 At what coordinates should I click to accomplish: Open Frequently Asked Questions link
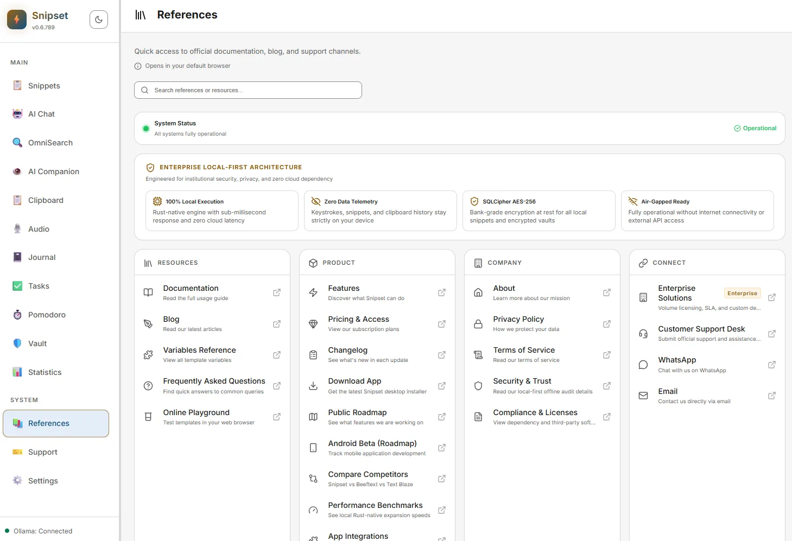point(212,386)
